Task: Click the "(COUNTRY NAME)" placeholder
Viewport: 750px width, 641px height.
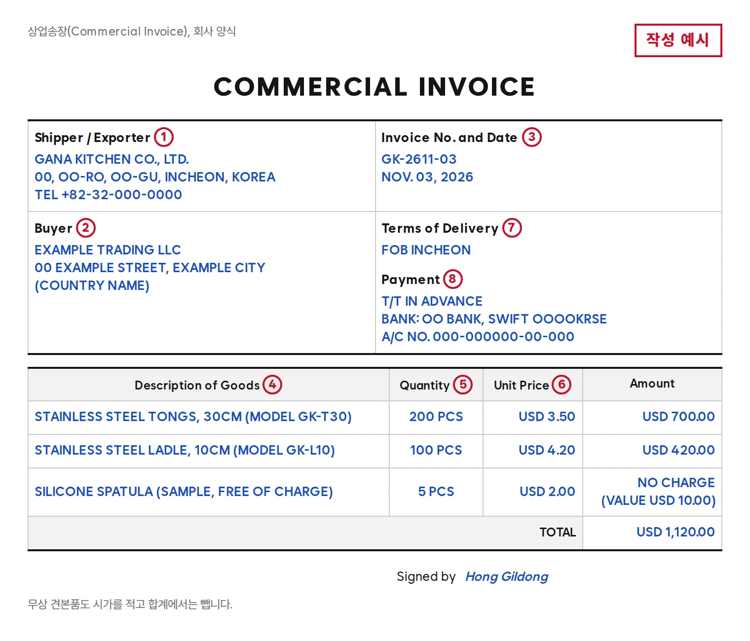Action: tap(92, 285)
